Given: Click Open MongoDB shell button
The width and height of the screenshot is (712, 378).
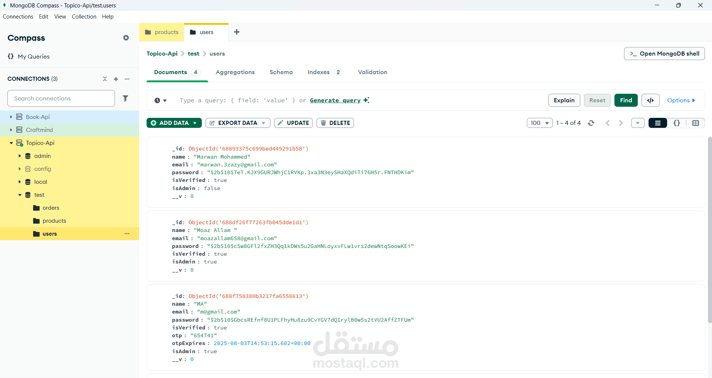Looking at the screenshot, I should pos(665,54).
